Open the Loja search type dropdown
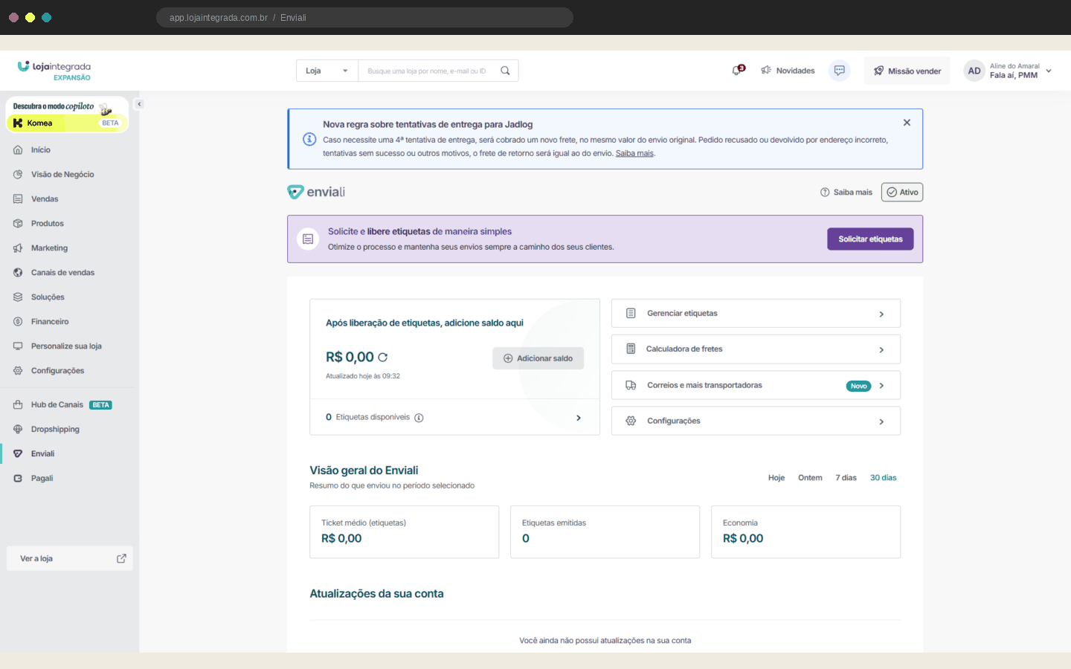This screenshot has height=669, width=1071. (327, 71)
